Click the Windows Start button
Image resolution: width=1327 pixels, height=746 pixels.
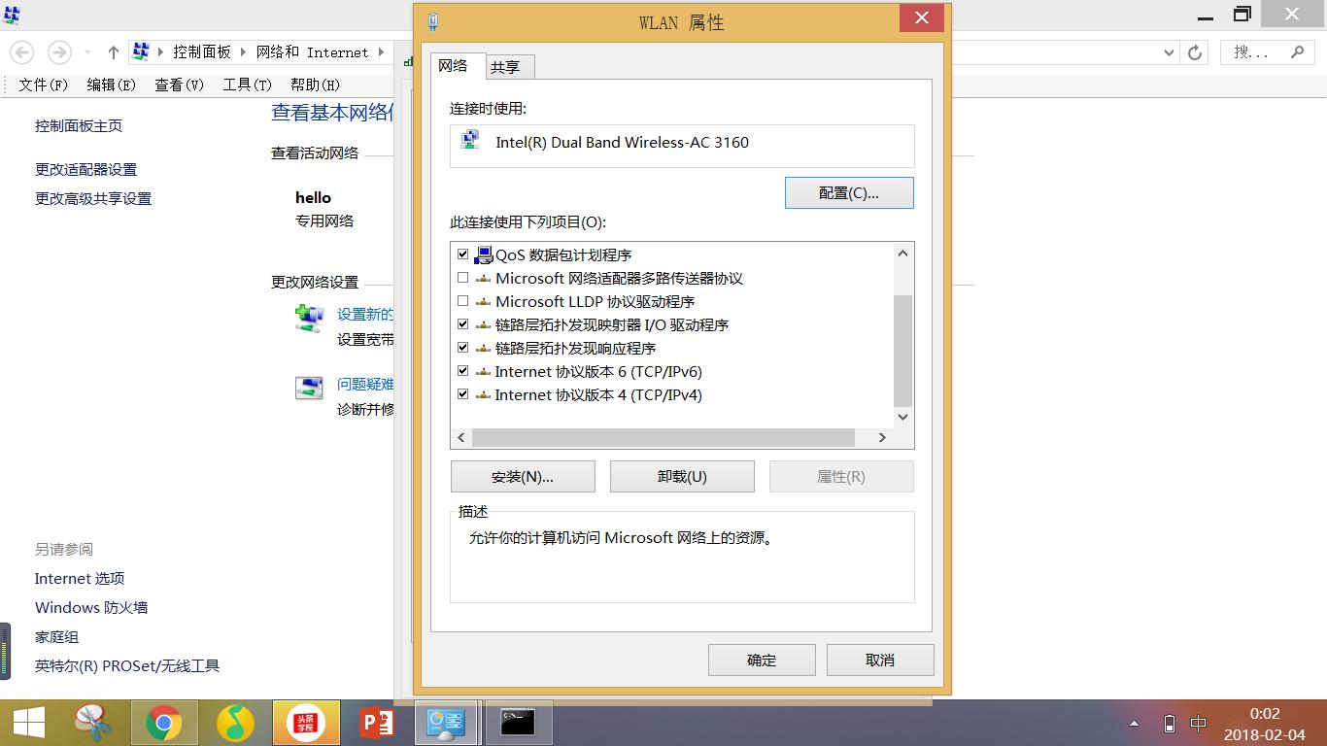click(x=28, y=723)
